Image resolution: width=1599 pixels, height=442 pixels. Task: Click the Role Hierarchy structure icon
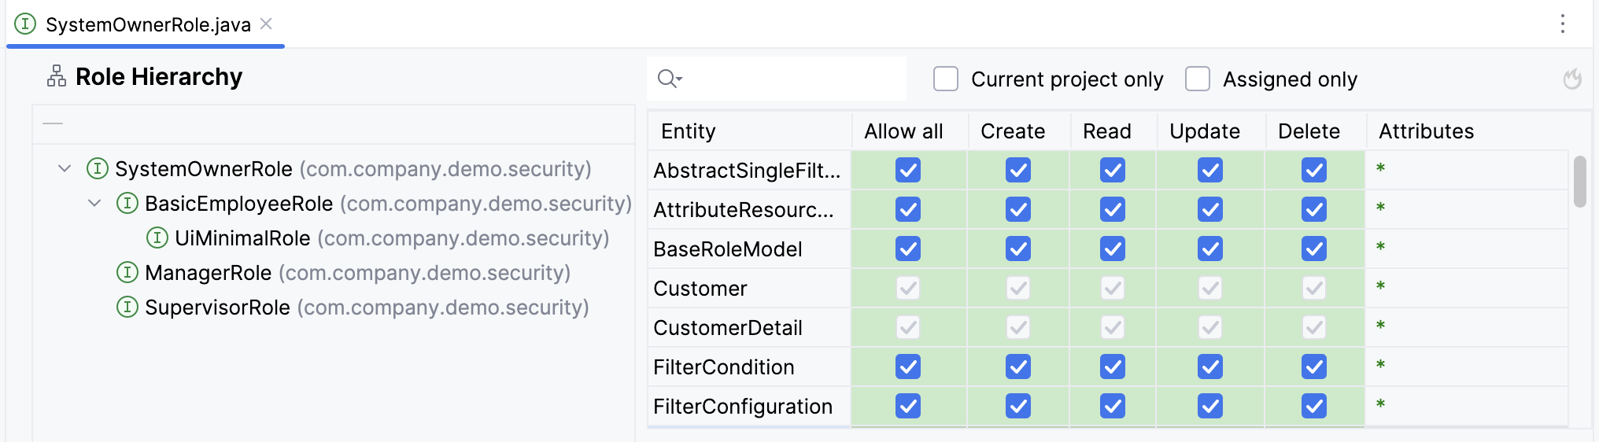57,76
